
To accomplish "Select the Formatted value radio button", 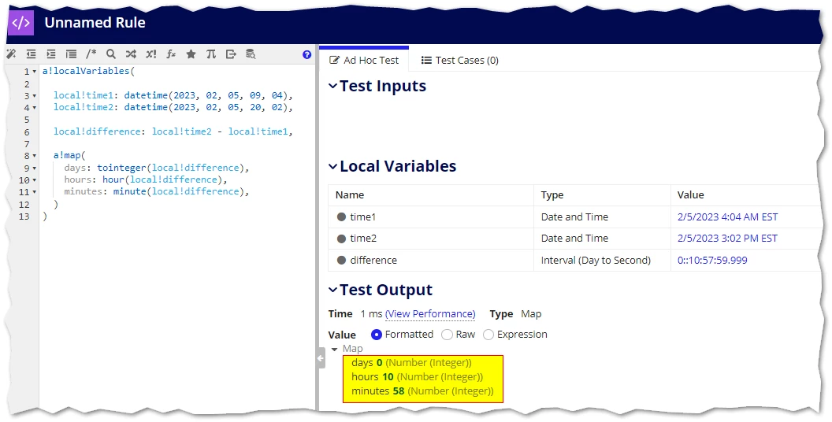I will pyautogui.click(x=377, y=335).
